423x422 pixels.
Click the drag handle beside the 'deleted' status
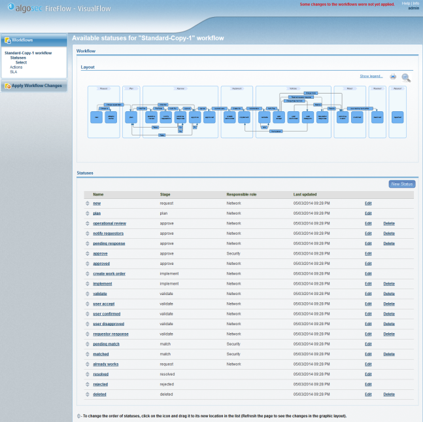(x=87, y=395)
